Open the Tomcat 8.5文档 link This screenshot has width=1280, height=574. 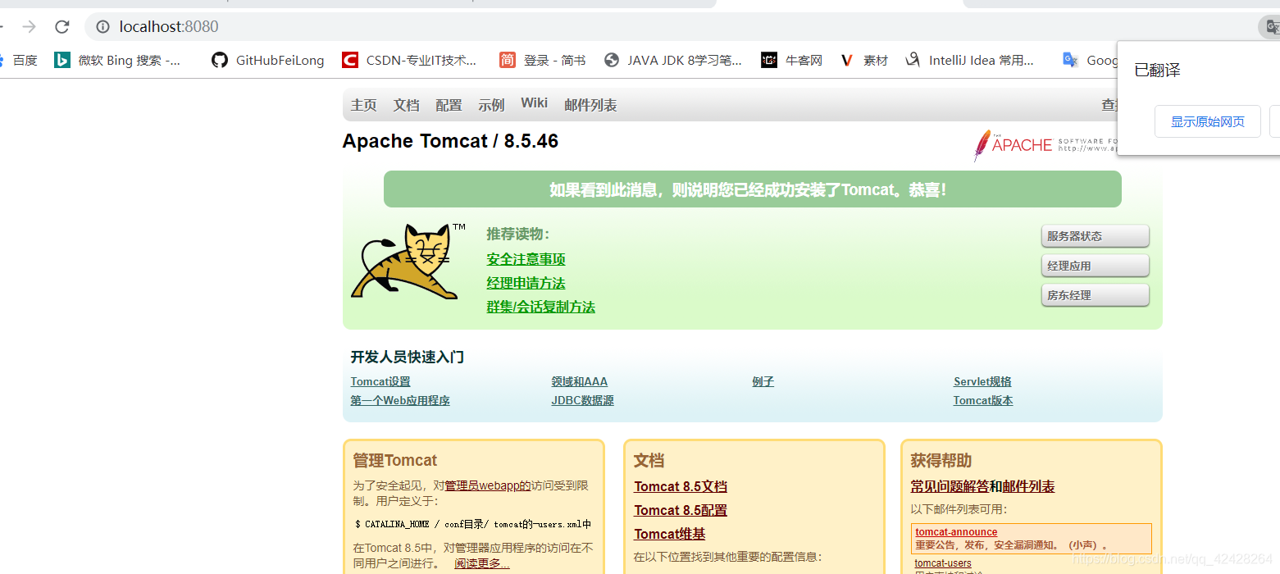point(681,486)
